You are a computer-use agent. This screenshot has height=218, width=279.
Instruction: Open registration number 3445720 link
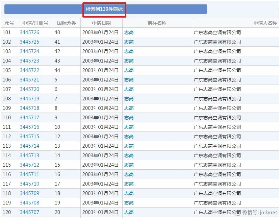pos(29,89)
